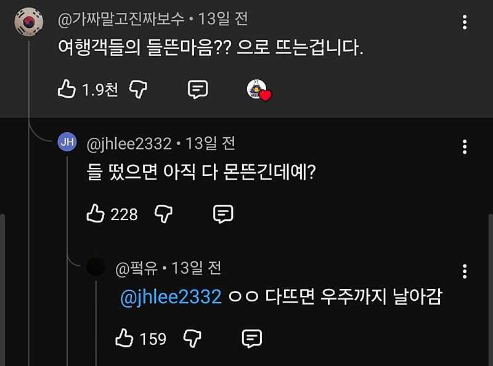Click the creator heart badge on top comment
The height and width of the screenshot is (366, 493).
[x=259, y=90]
